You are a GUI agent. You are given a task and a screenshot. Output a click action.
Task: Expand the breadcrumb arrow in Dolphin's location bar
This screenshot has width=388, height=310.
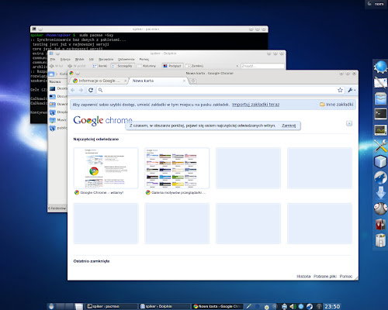click(57, 74)
